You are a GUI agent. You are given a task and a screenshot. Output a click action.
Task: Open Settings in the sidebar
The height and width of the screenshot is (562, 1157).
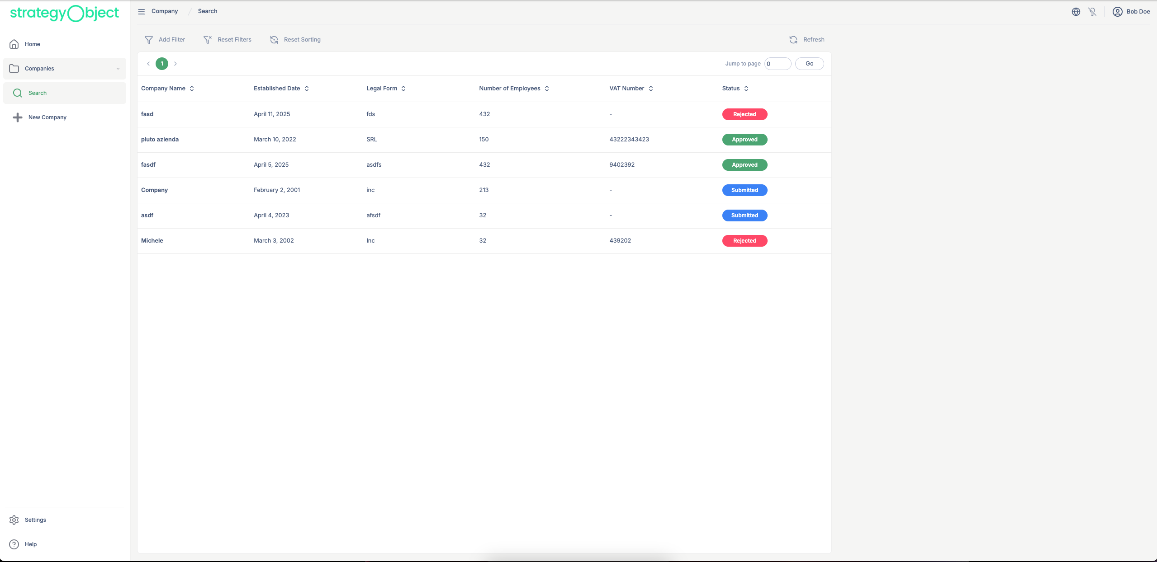35,520
